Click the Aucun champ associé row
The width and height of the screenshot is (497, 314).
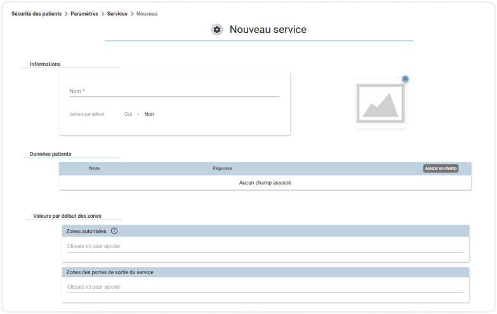click(265, 183)
